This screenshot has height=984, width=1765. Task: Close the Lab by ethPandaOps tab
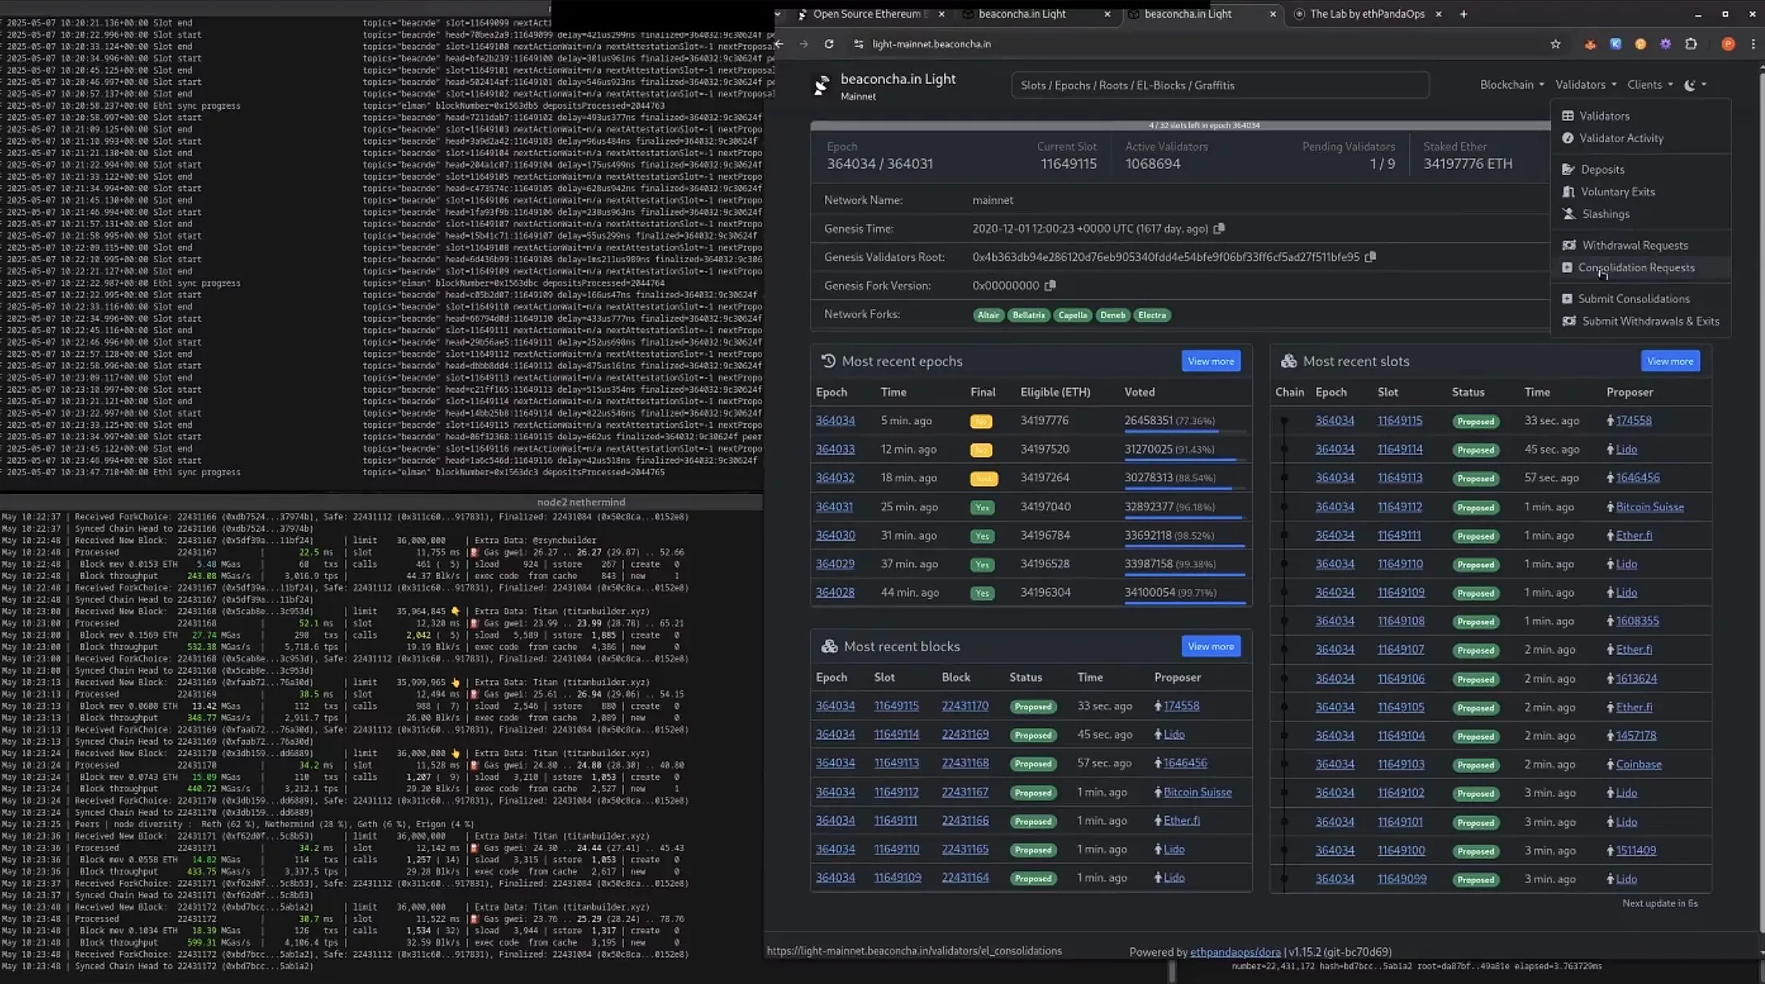(1439, 14)
